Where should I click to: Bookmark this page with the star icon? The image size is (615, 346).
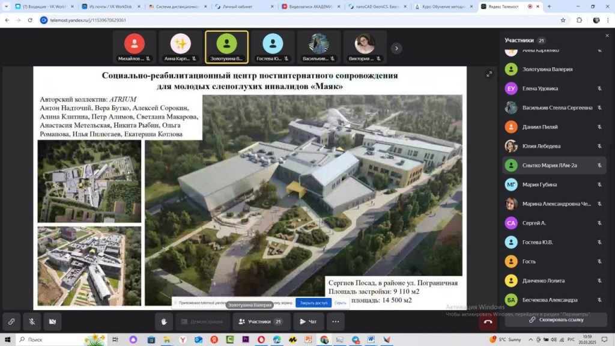pos(563,20)
